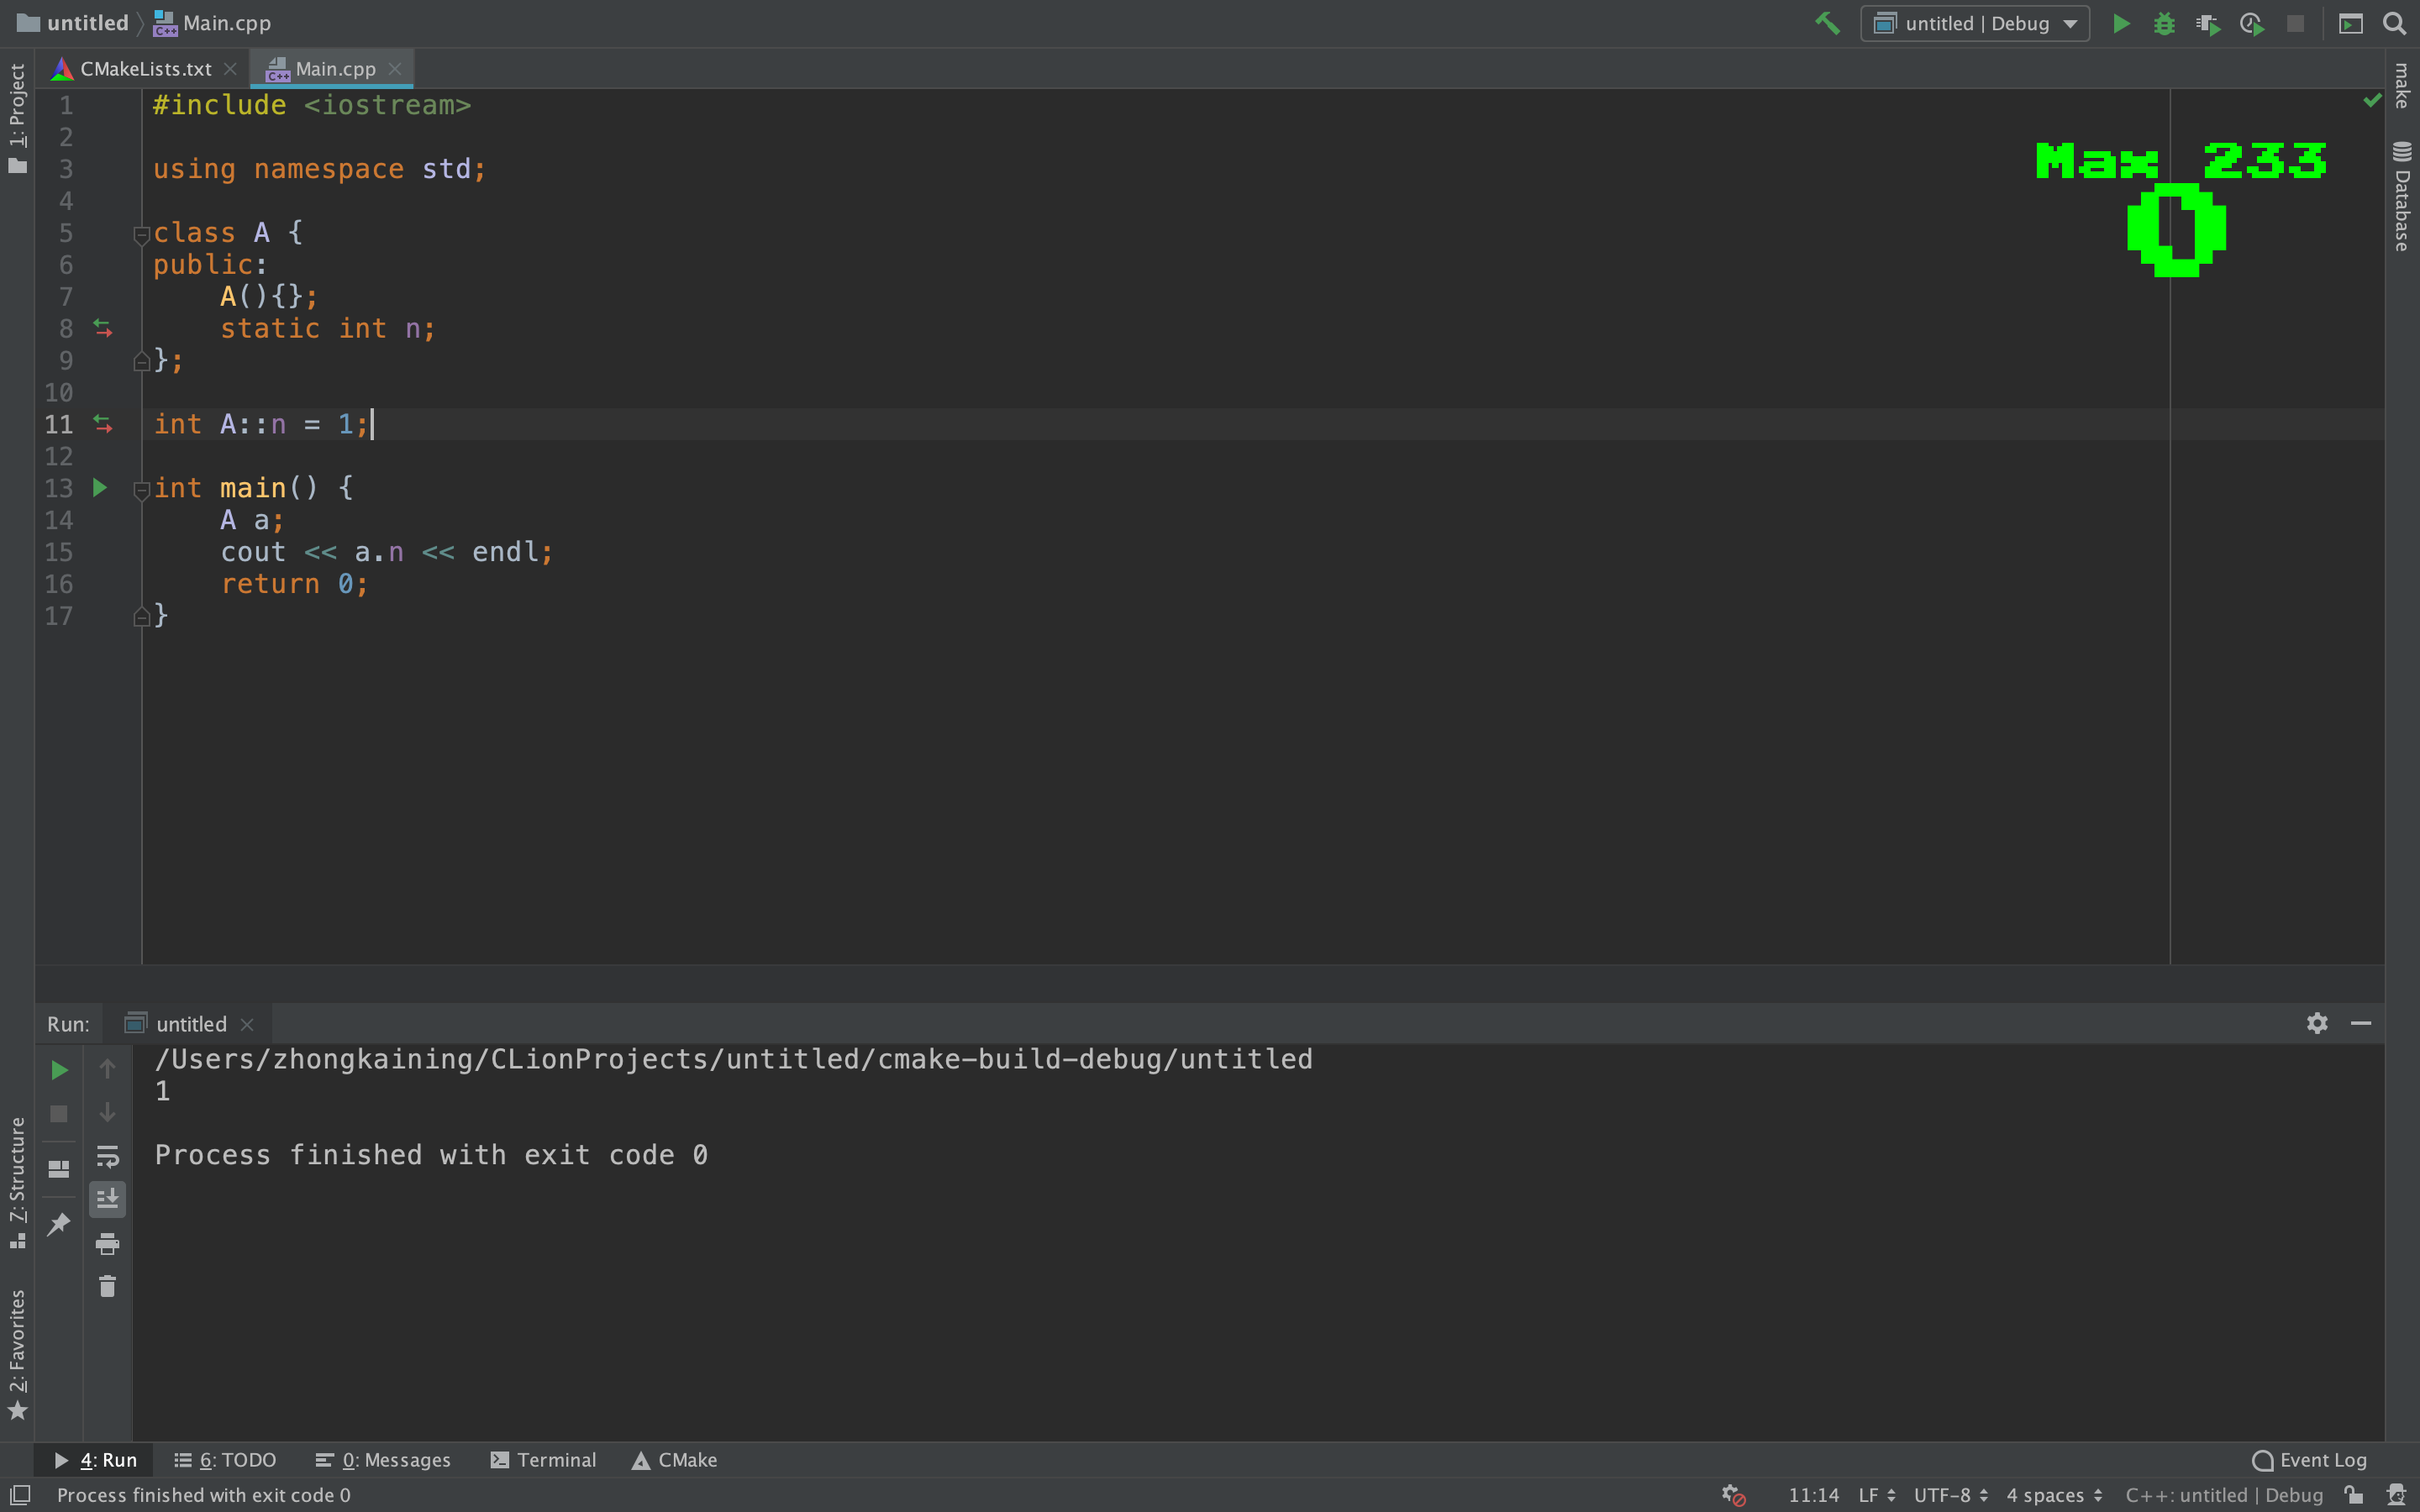
Task: Open Search Everywhere magnifier icon
Action: [2395, 23]
